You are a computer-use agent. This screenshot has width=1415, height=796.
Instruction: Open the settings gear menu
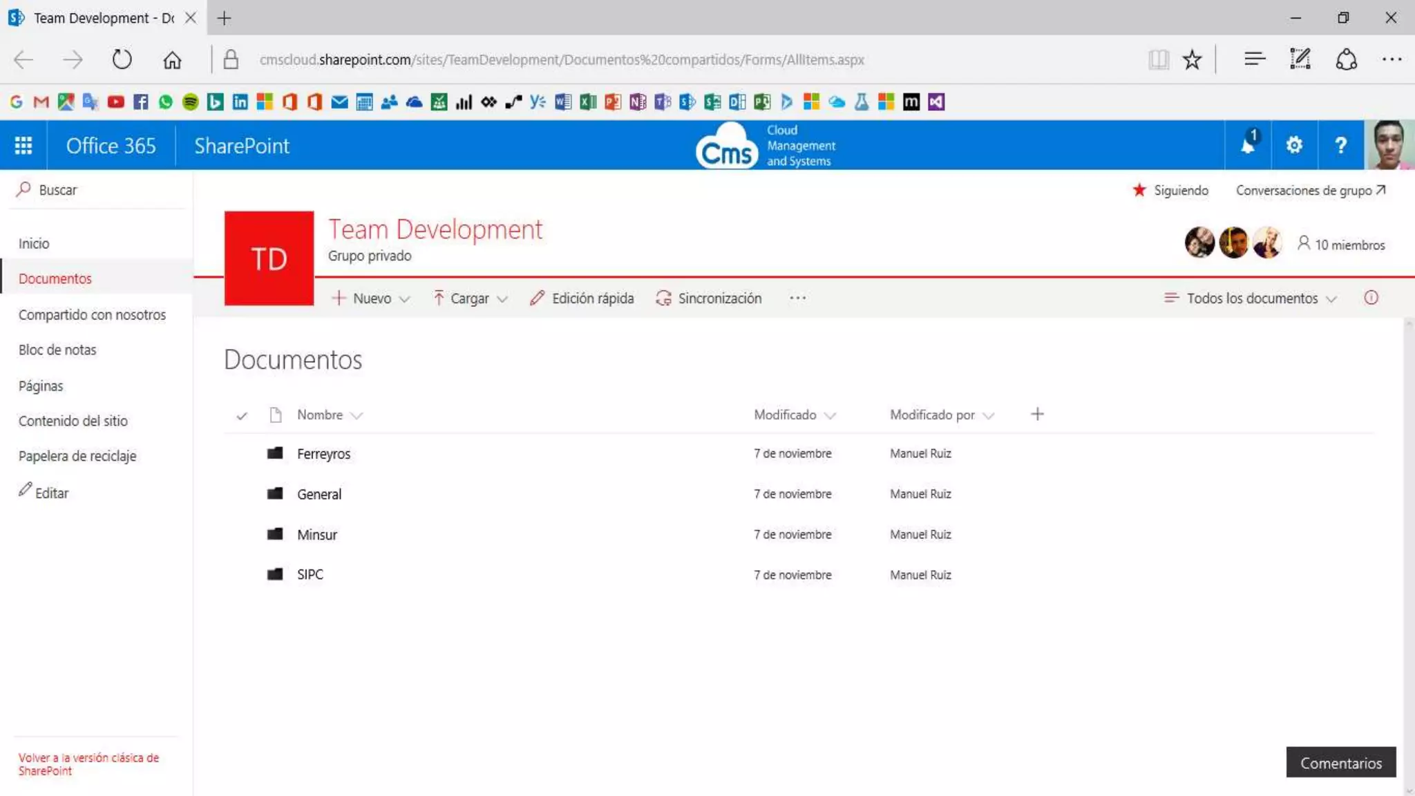coord(1294,145)
